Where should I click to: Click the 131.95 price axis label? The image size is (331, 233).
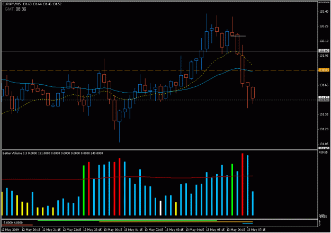(324, 56)
